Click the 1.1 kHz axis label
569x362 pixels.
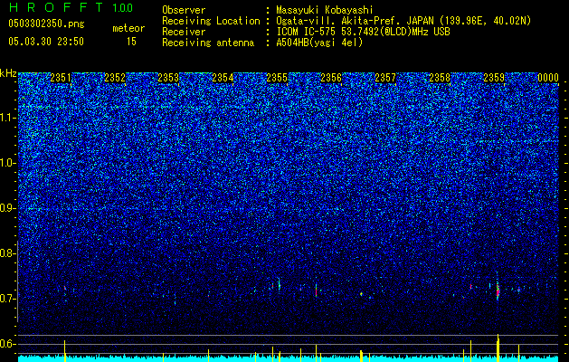click(7, 118)
